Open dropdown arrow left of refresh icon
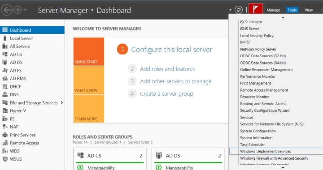Viewport: 323px width, 170px height. (230, 10)
